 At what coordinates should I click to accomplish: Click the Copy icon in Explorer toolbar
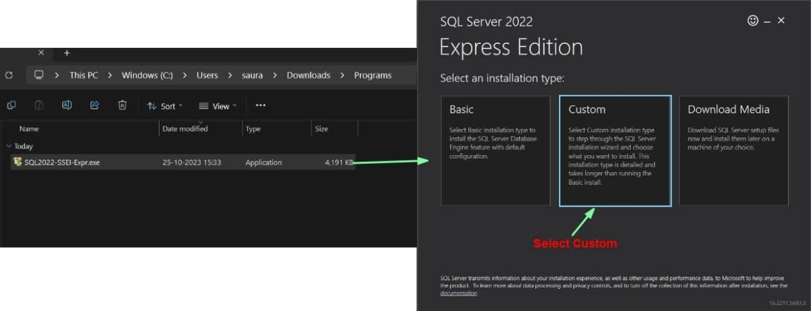tap(11, 105)
